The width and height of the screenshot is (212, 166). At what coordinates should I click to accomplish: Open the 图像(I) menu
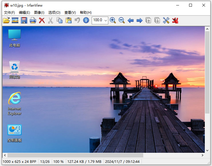(39, 12)
